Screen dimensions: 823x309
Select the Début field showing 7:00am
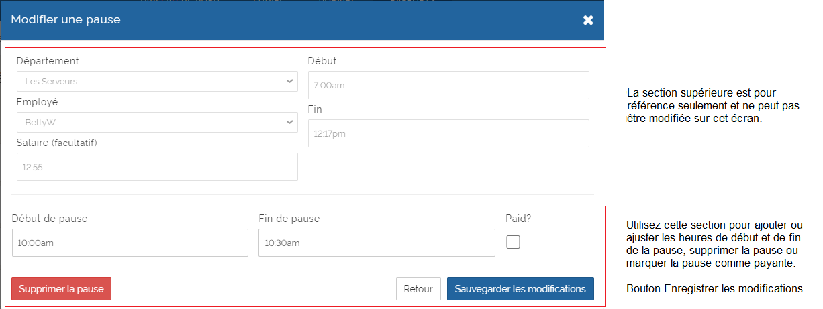pyautogui.click(x=448, y=85)
